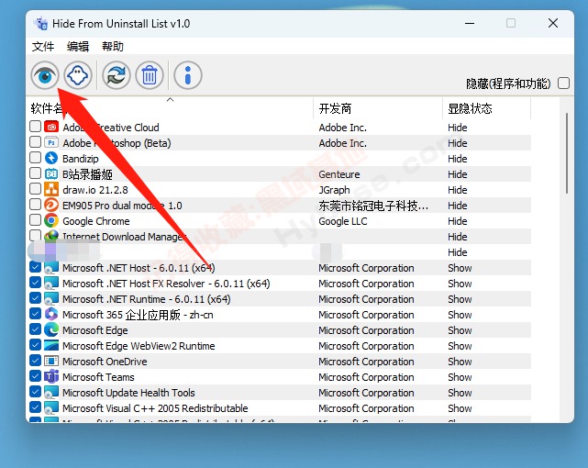The width and height of the screenshot is (588, 468).
Task: Click the .NET Runtime - 6.0.11 icon
Action: [51, 299]
